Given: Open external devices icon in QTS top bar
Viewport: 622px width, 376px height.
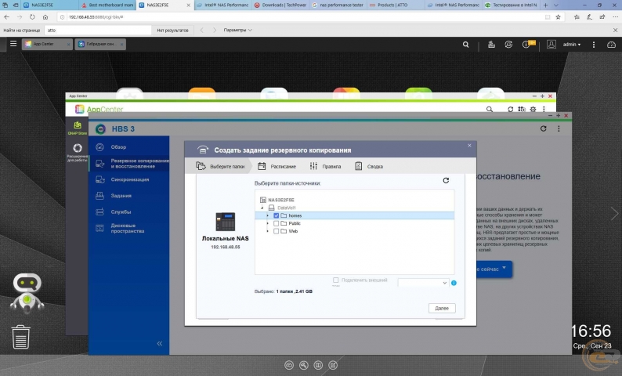Looking at the screenshot, I should coord(508,45).
